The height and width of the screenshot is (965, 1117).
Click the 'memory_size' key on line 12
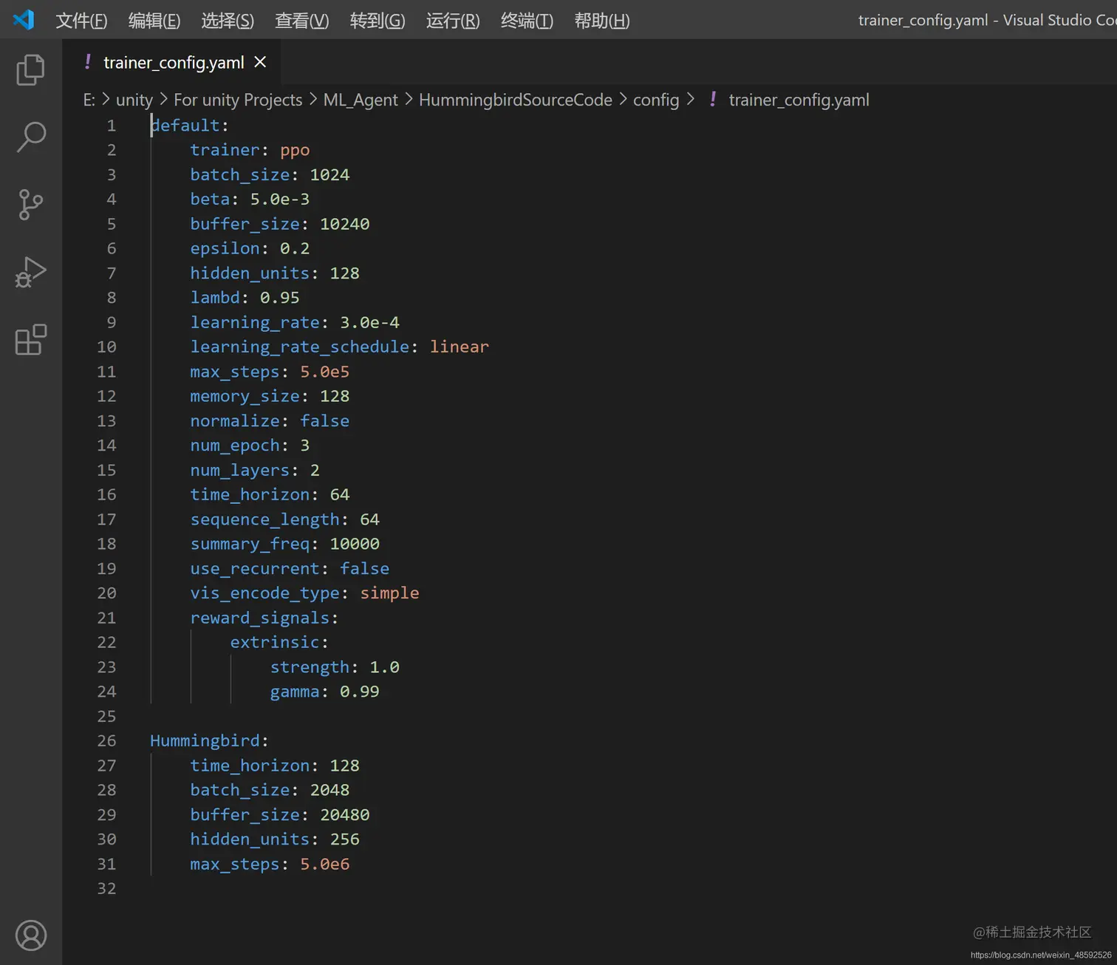(245, 396)
